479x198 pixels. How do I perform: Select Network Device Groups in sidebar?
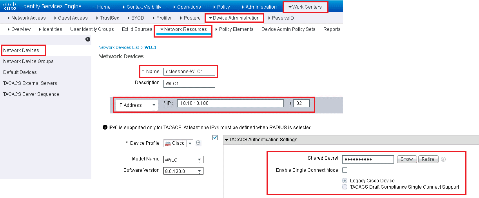pos(28,61)
